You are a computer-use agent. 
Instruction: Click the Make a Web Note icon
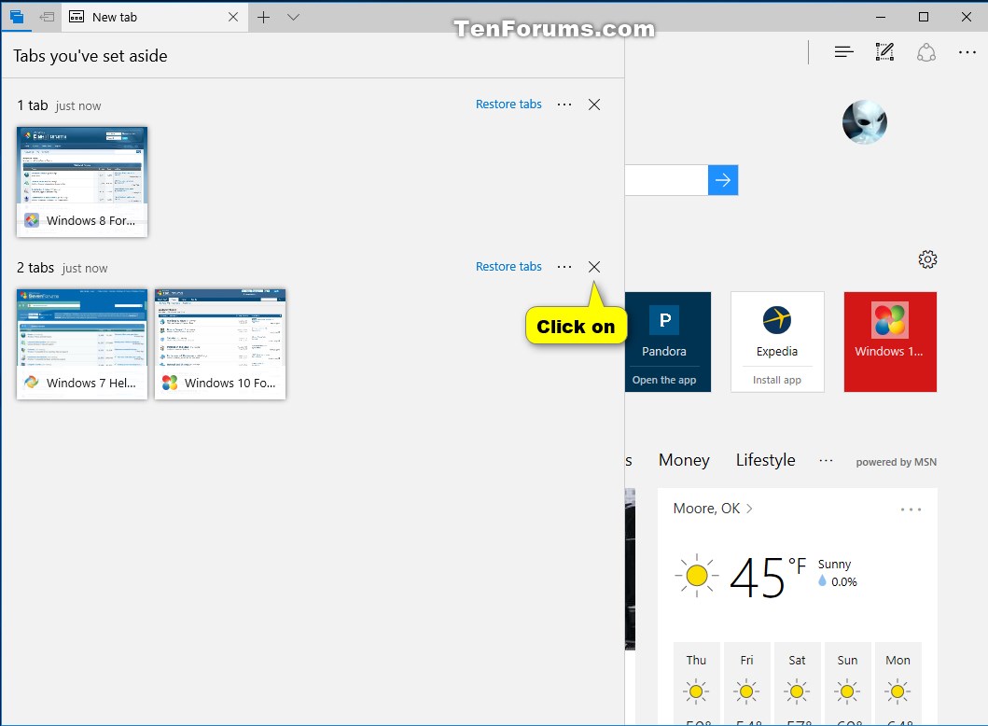[884, 52]
